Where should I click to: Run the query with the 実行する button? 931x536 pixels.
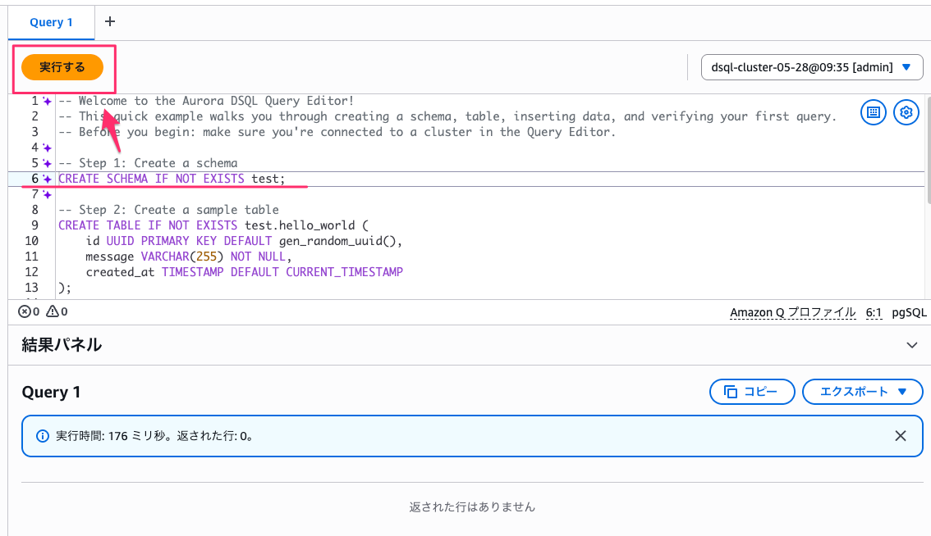click(x=62, y=68)
